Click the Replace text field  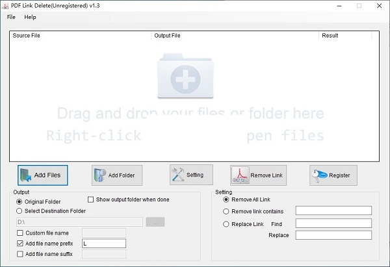click(333, 235)
